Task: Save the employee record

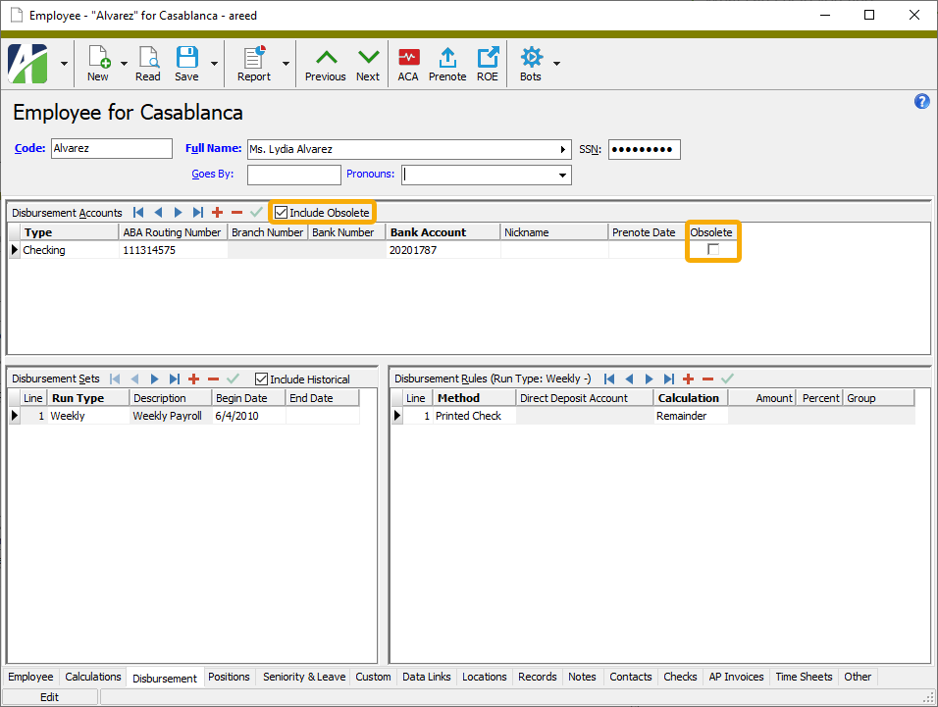Action: pyautogui.click(x=186, y=57)
